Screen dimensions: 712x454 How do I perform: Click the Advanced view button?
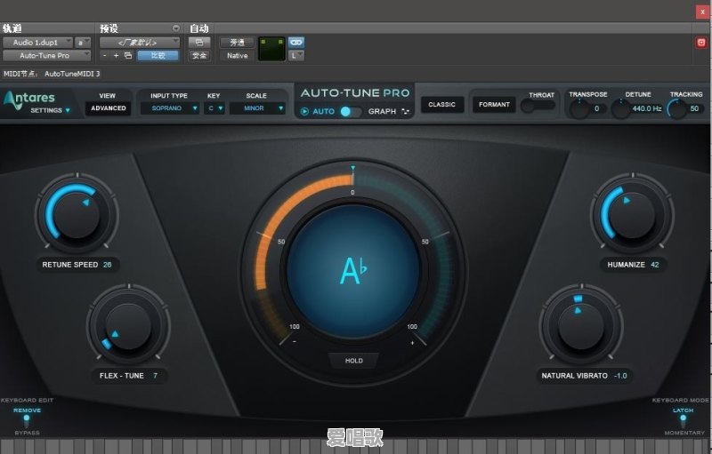coord(108,108)
